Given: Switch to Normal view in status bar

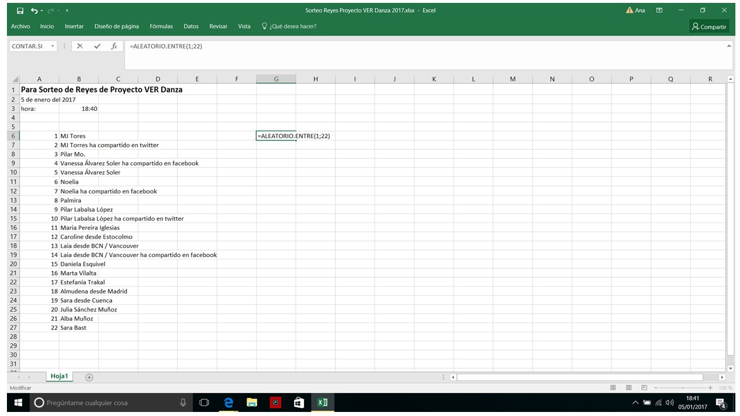Looking at the screenshot, I should 613,388.
